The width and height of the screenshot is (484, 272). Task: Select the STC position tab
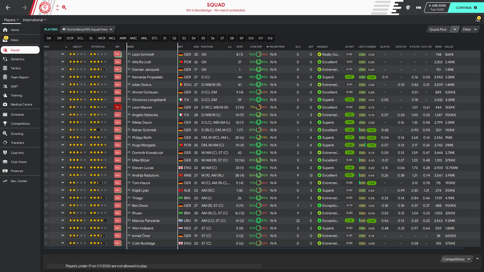coord(155,38)
